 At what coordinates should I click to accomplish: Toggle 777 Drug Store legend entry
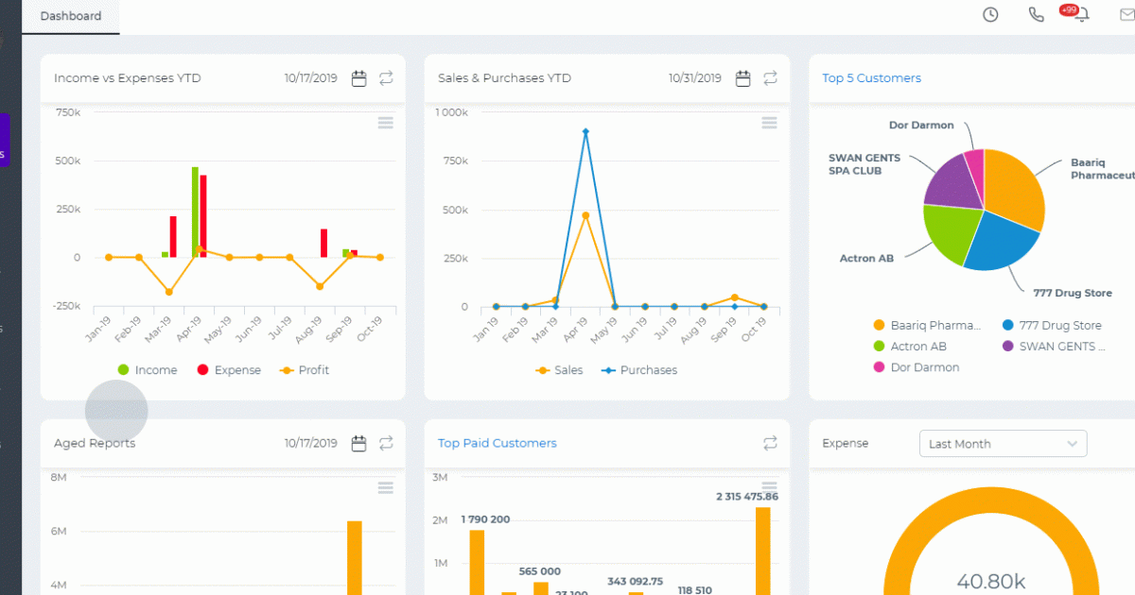pos(1052,325)
